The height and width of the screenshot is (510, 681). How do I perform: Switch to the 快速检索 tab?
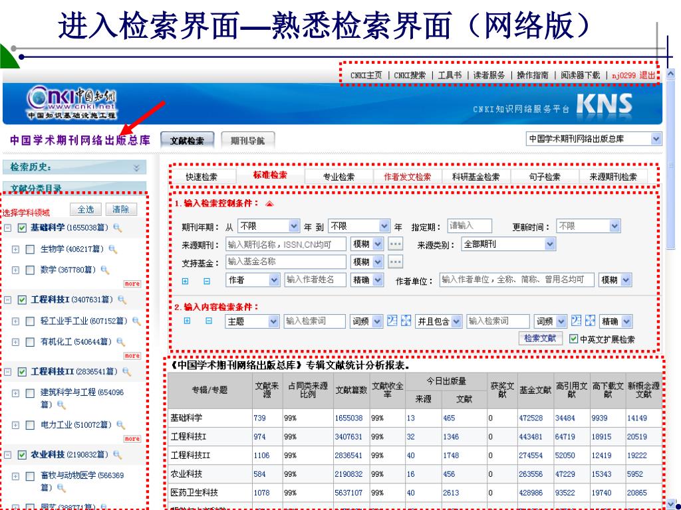(x=202, y=177)
